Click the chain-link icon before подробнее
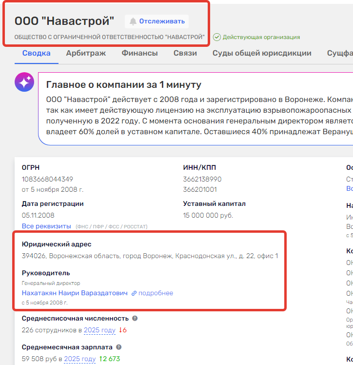The width and height of the screenshot is (353, 365). [x=134, y=293]
